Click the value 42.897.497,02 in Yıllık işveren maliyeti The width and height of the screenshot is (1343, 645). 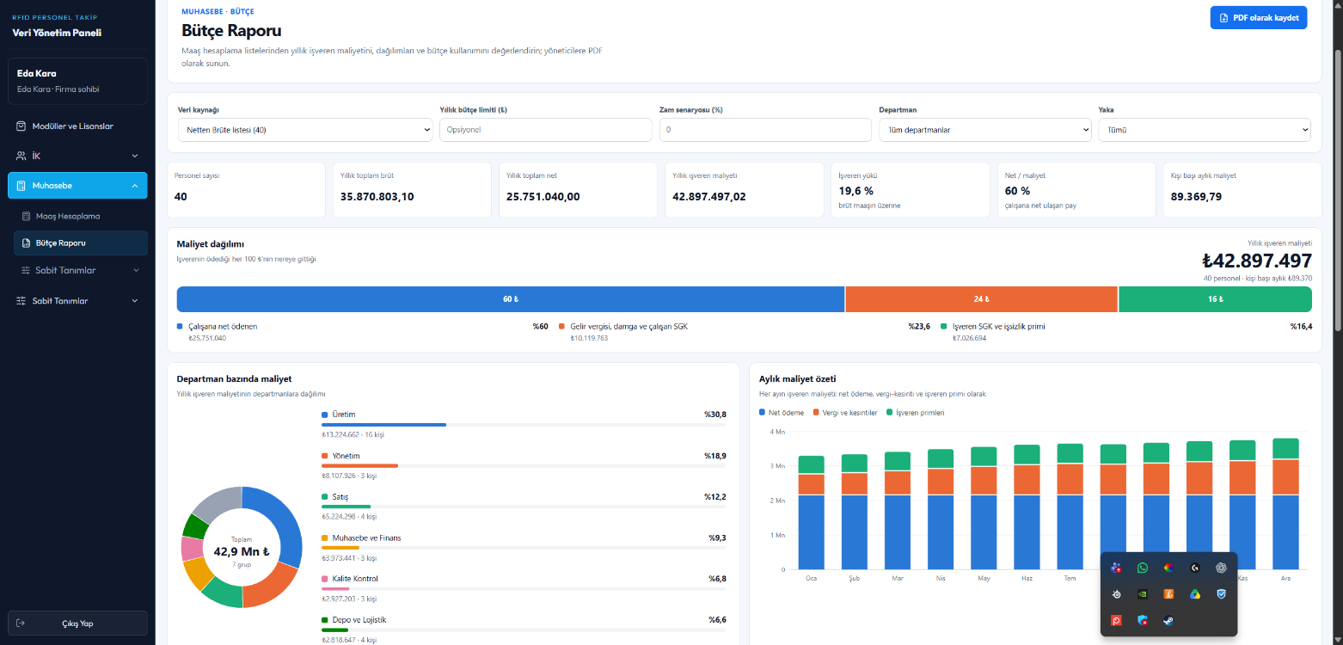pyautogui.click(x=709, y=196)
